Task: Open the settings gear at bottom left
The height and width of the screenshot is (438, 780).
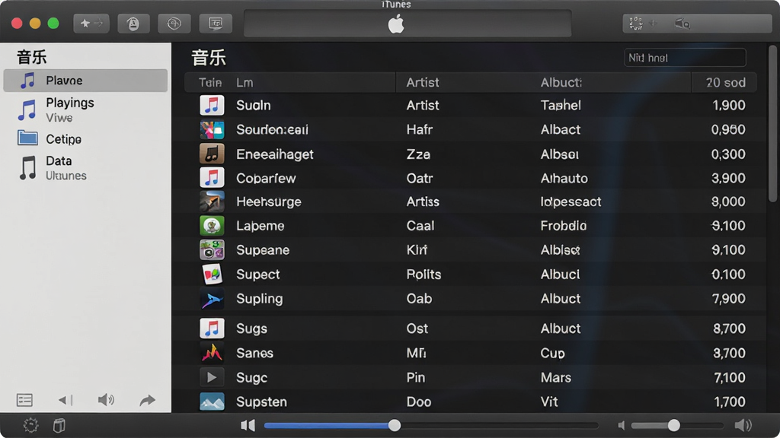Action: pos(30,425)
